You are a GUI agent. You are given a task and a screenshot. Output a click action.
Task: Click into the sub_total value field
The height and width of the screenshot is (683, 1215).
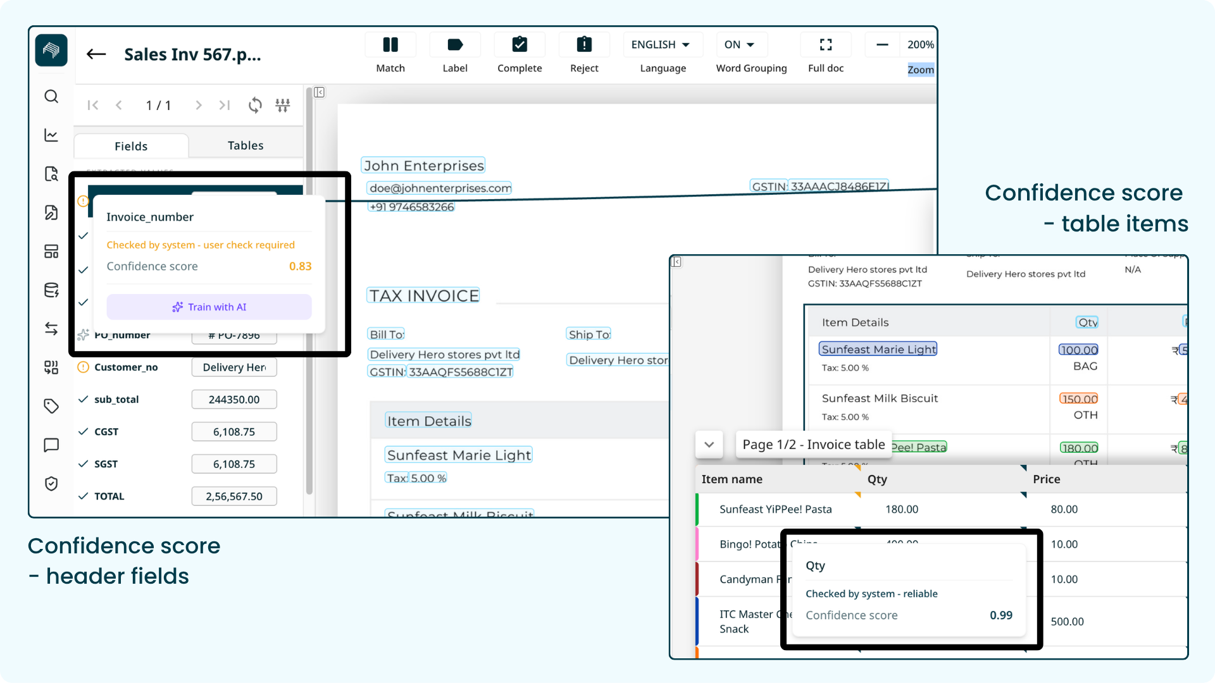coord(234,400)
